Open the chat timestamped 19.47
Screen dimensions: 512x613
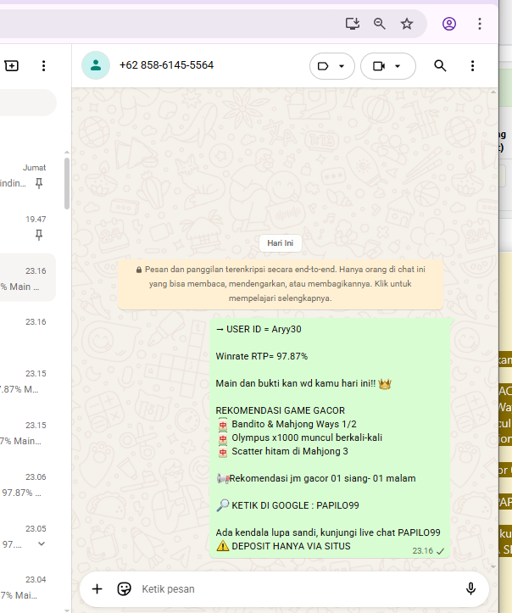click(28, 227)
